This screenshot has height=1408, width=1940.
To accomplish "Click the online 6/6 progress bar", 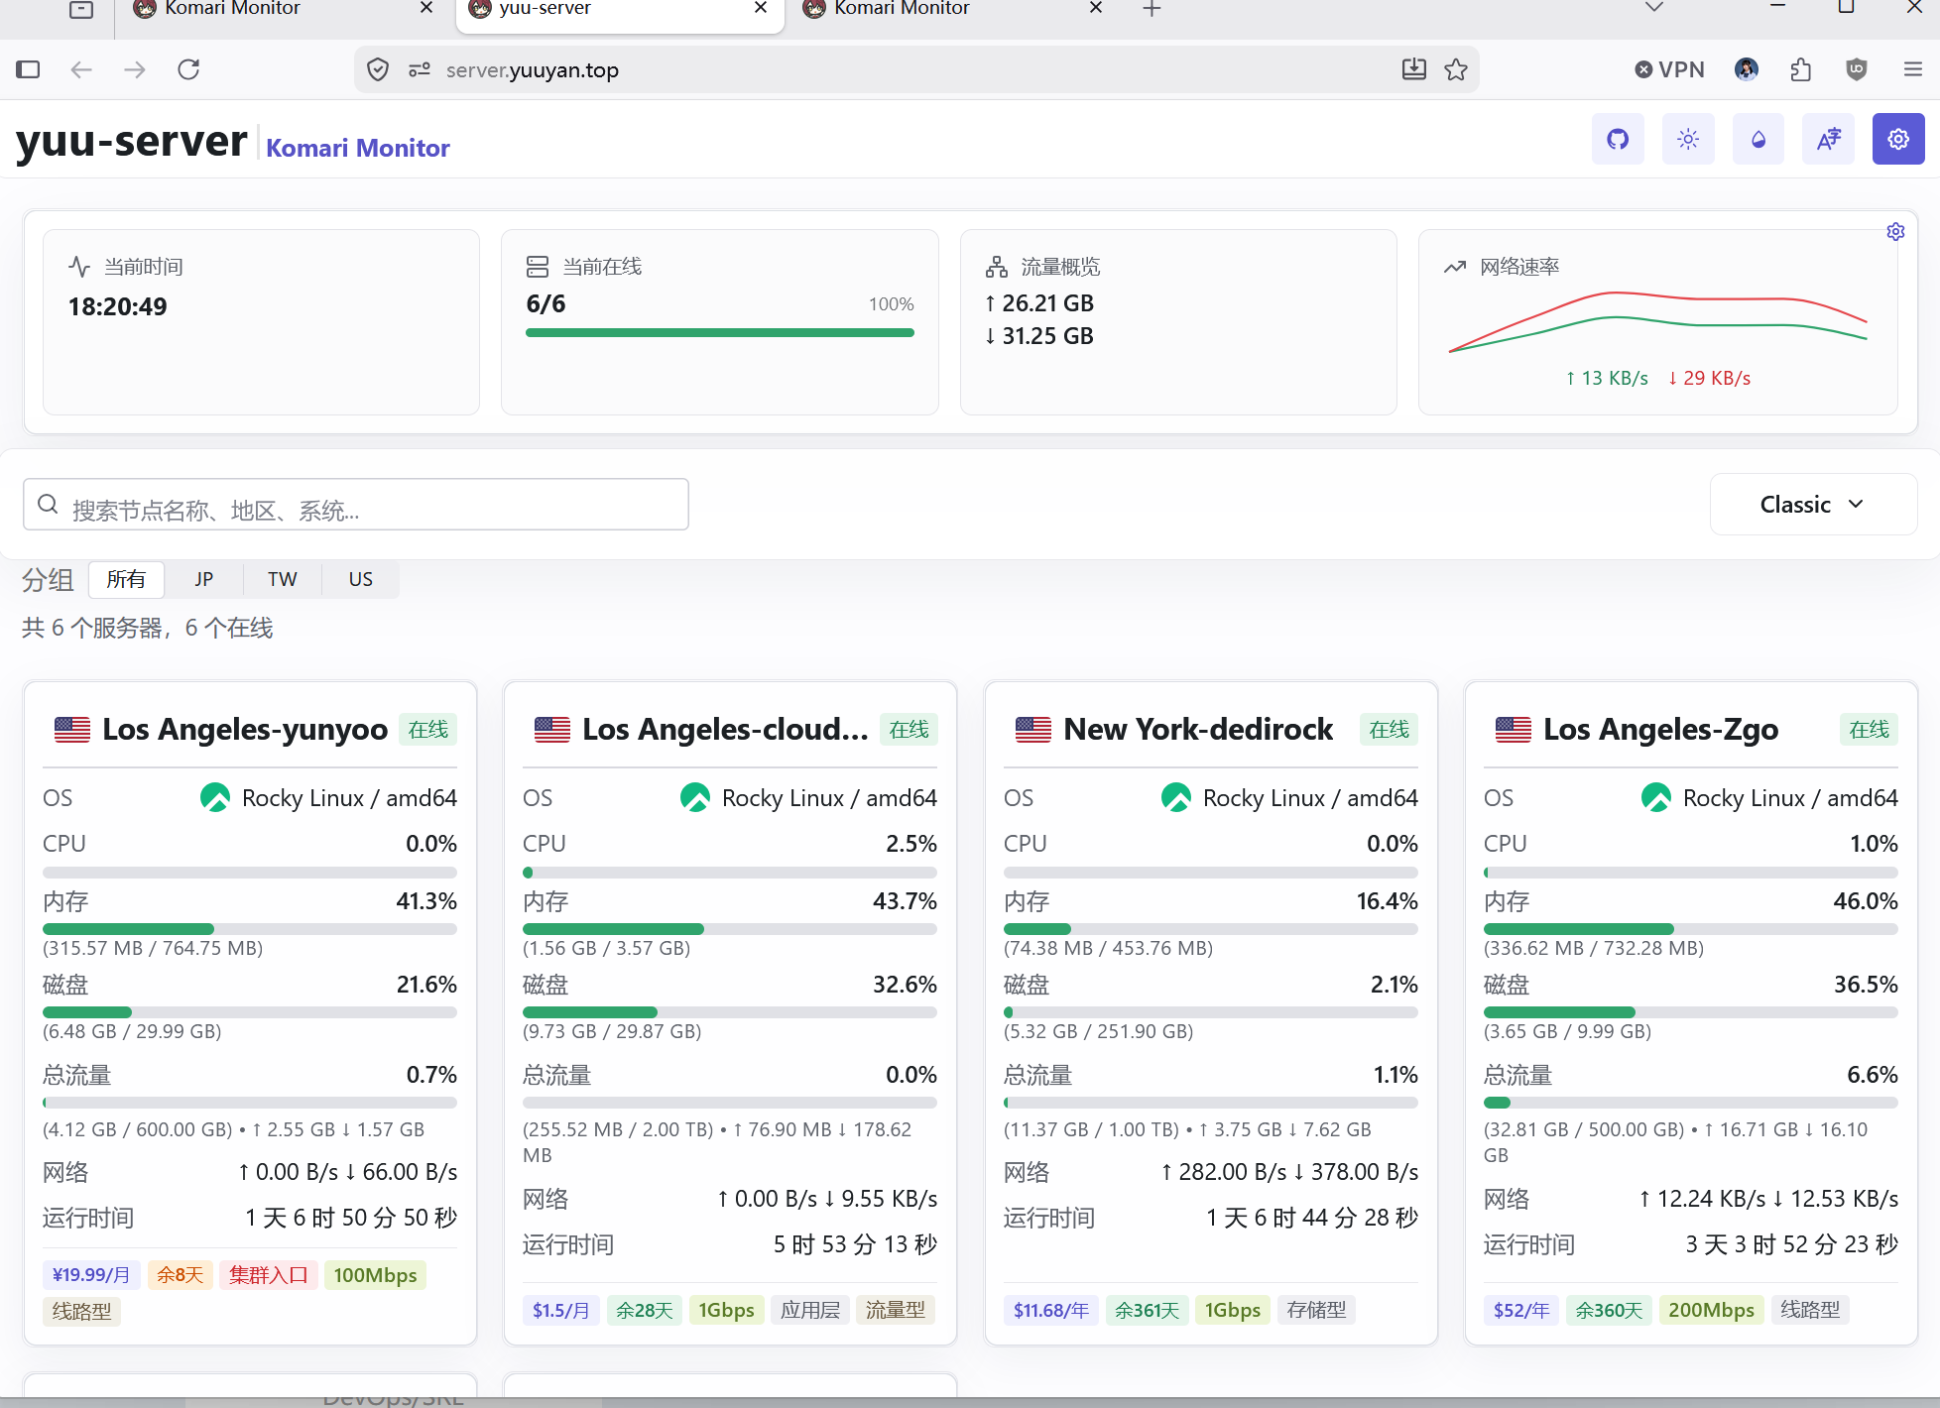I will pyautogui.click(x=720, y=333).
